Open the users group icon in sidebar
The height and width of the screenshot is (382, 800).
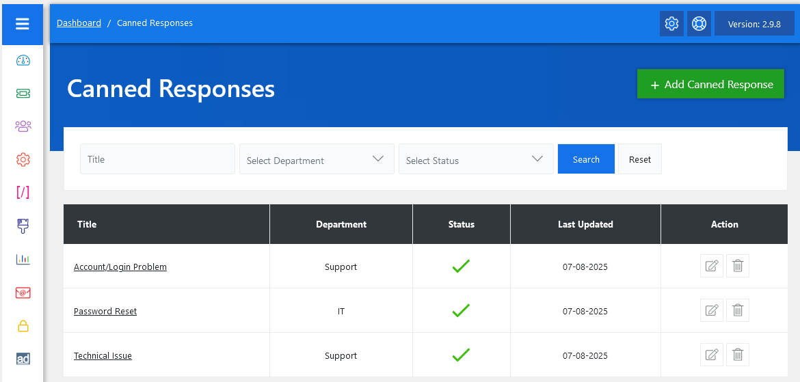23,126
